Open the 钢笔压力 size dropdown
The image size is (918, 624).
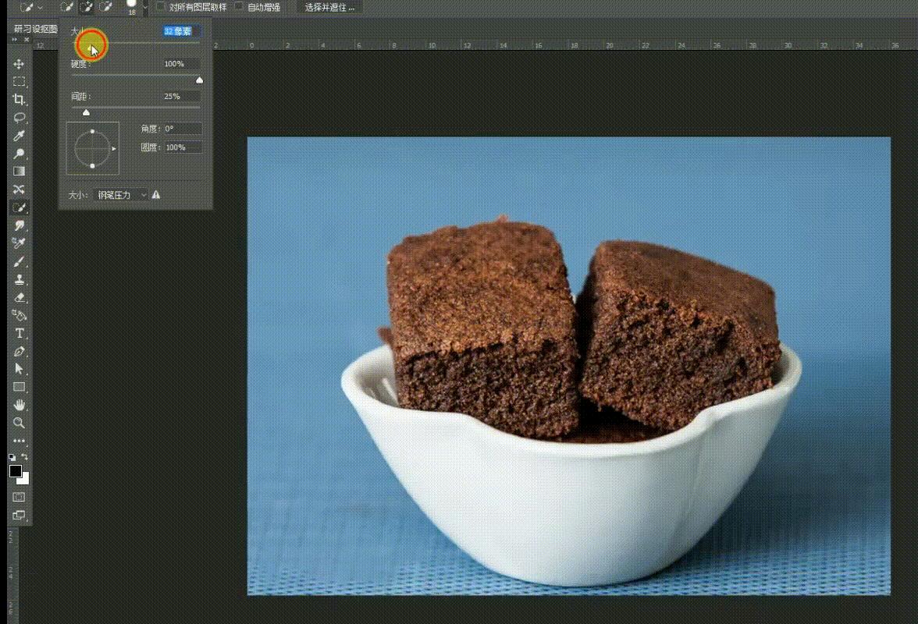click(x=122, y=195)
